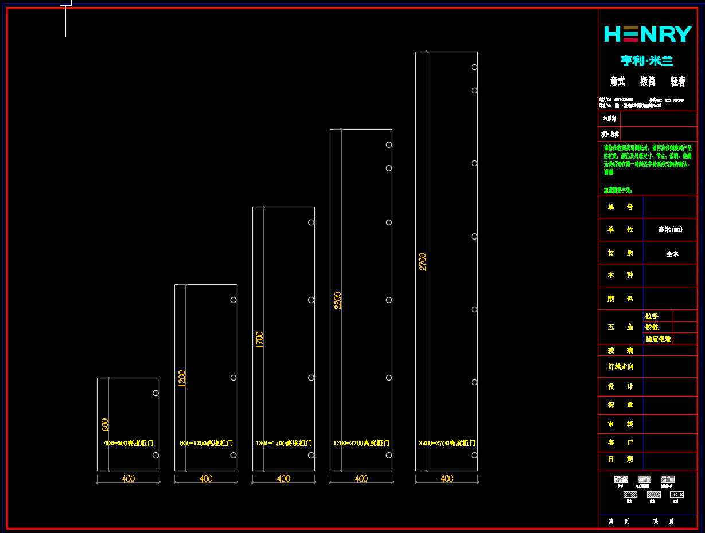Viewport: 705px width, 533px height.
Task: Pick the UCS crosshair marker at top left
Action: (65, 2)
